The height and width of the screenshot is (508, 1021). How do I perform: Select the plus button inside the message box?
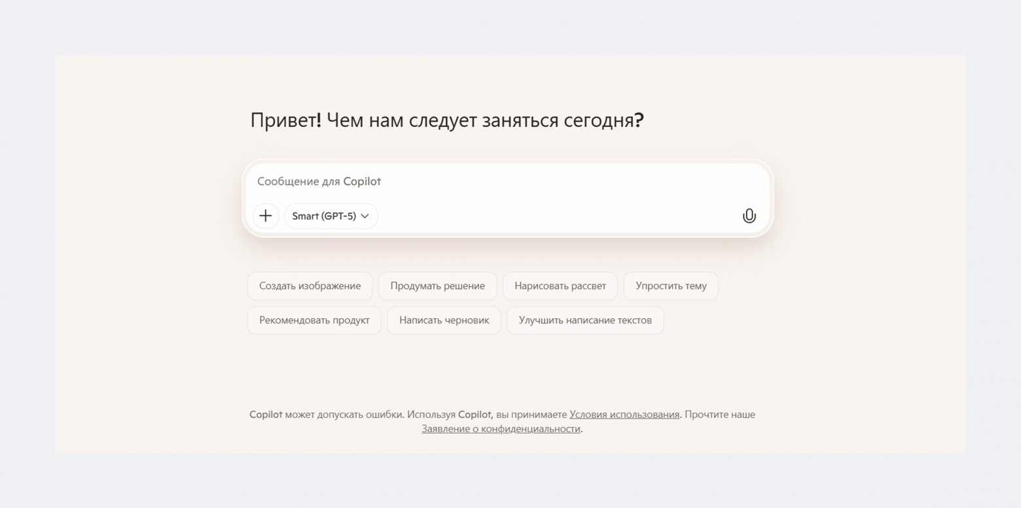coord(266,216)
